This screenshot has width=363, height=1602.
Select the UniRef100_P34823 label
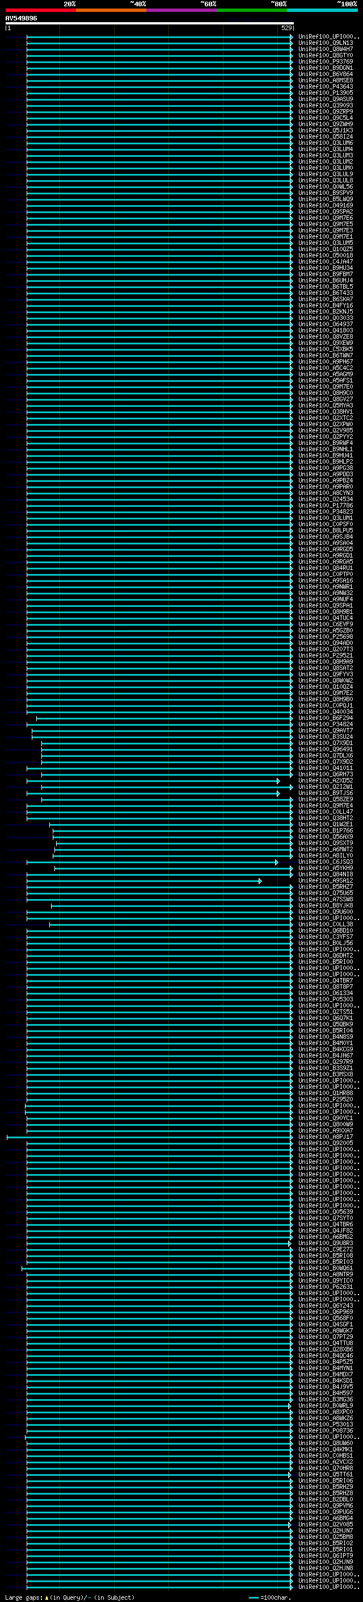tap(326, 511)
